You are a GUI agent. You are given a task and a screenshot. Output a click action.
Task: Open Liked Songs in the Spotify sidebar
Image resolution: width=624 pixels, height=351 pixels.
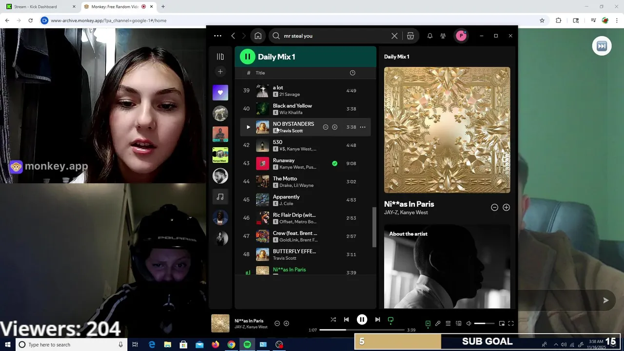220,93
